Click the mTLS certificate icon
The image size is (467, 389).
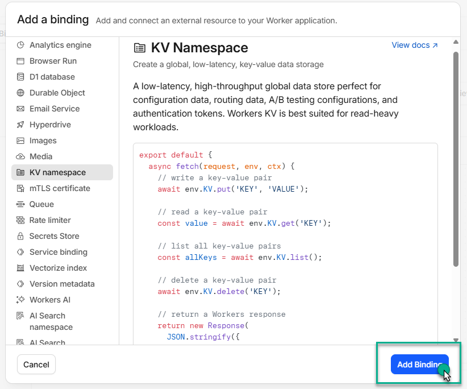point(20,188)
